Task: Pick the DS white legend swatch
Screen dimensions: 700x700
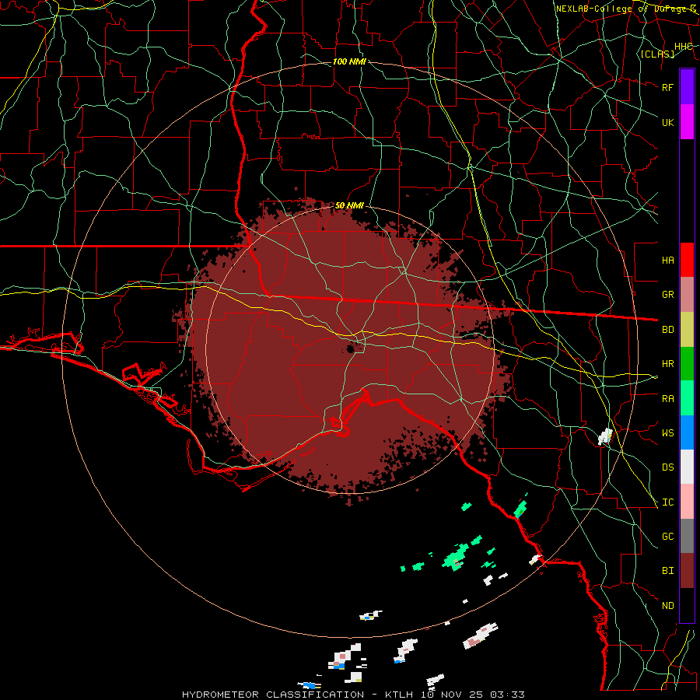Action: click(x=687, y=467)
